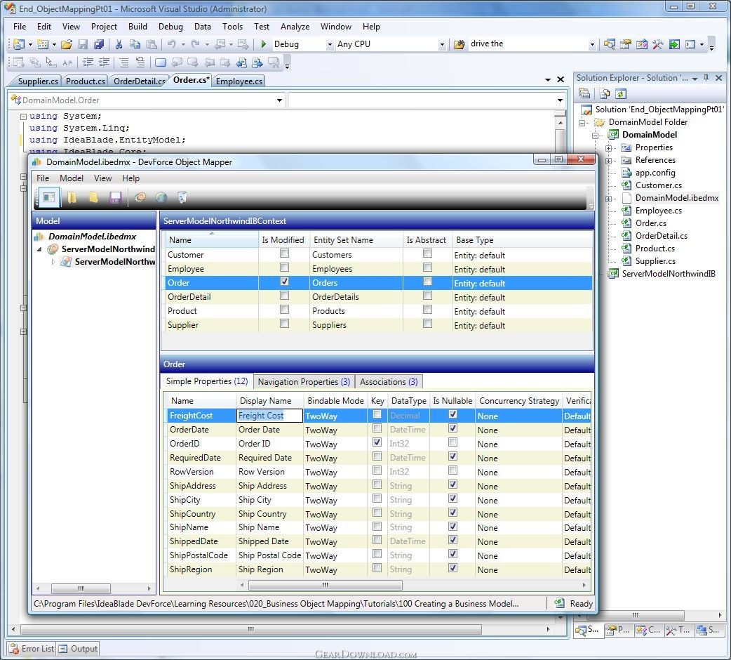Open the Any CPU platform dropdown
Screen dimensions: 731x660
442,45
